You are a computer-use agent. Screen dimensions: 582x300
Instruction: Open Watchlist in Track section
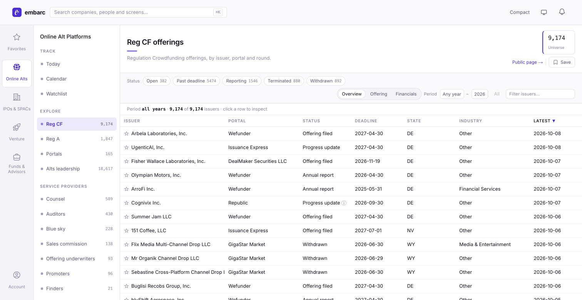[77, 94]
